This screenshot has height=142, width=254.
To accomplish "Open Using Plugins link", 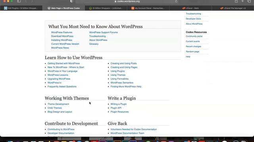I will pos(117,71).
